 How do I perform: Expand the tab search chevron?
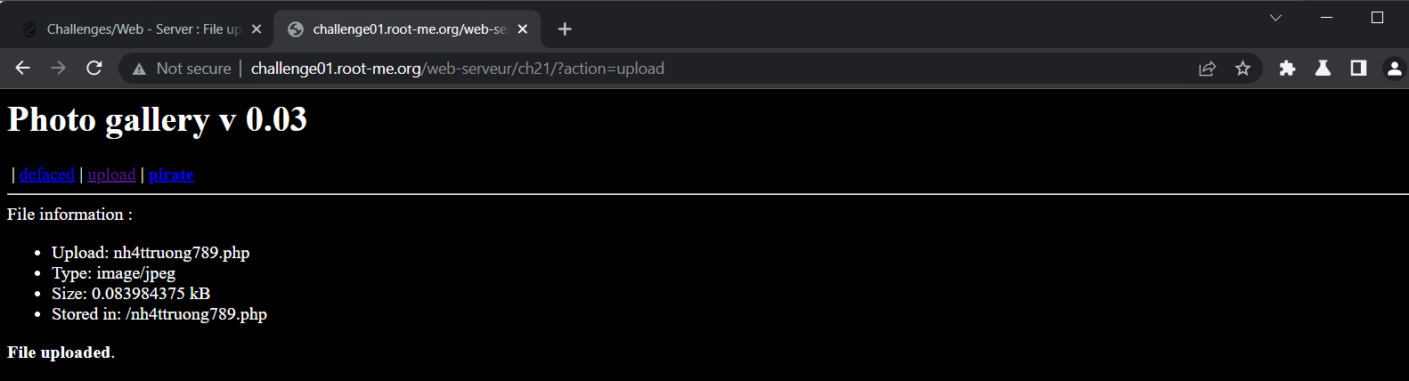pyautogui.click(x=1275, y=18)
